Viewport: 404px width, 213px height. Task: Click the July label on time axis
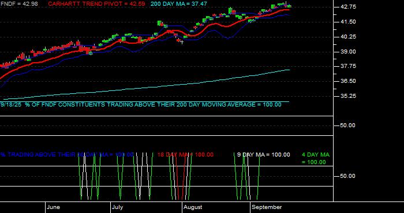118,207
